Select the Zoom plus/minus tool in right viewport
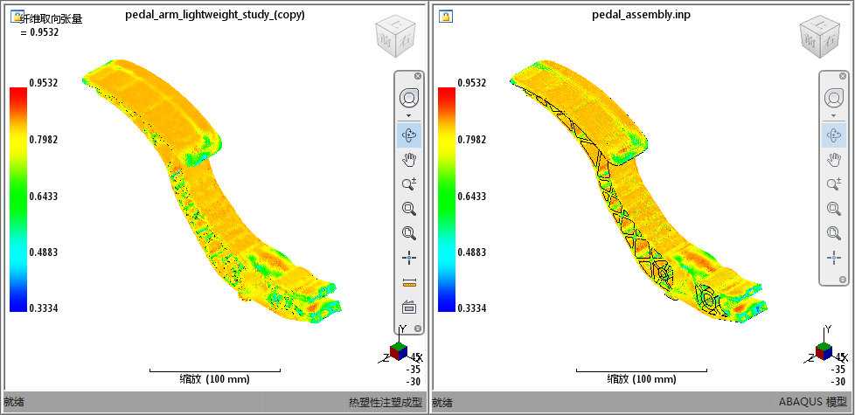The height and width of the screenshot is (415, 855). (833, 184)
